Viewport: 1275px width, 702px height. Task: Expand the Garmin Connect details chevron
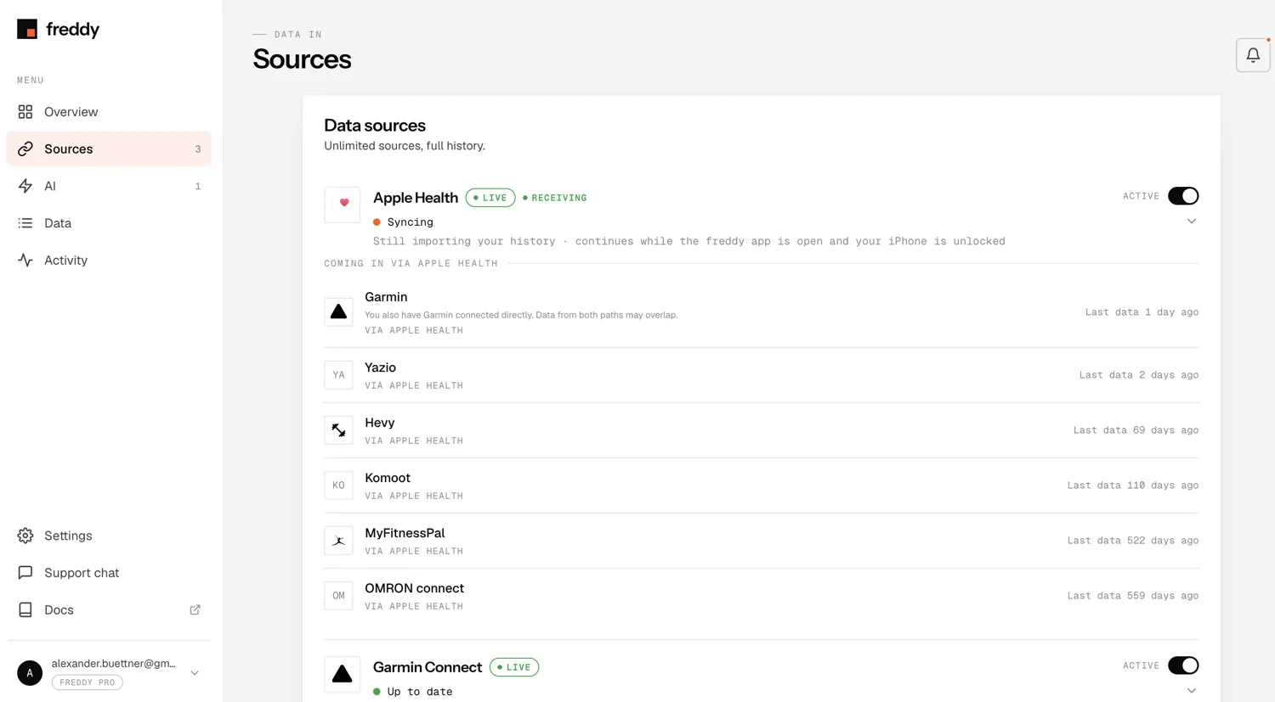[1192, 691]
